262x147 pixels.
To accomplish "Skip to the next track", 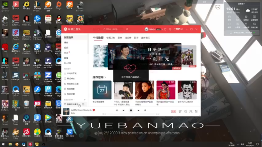I will coord(138,110).
